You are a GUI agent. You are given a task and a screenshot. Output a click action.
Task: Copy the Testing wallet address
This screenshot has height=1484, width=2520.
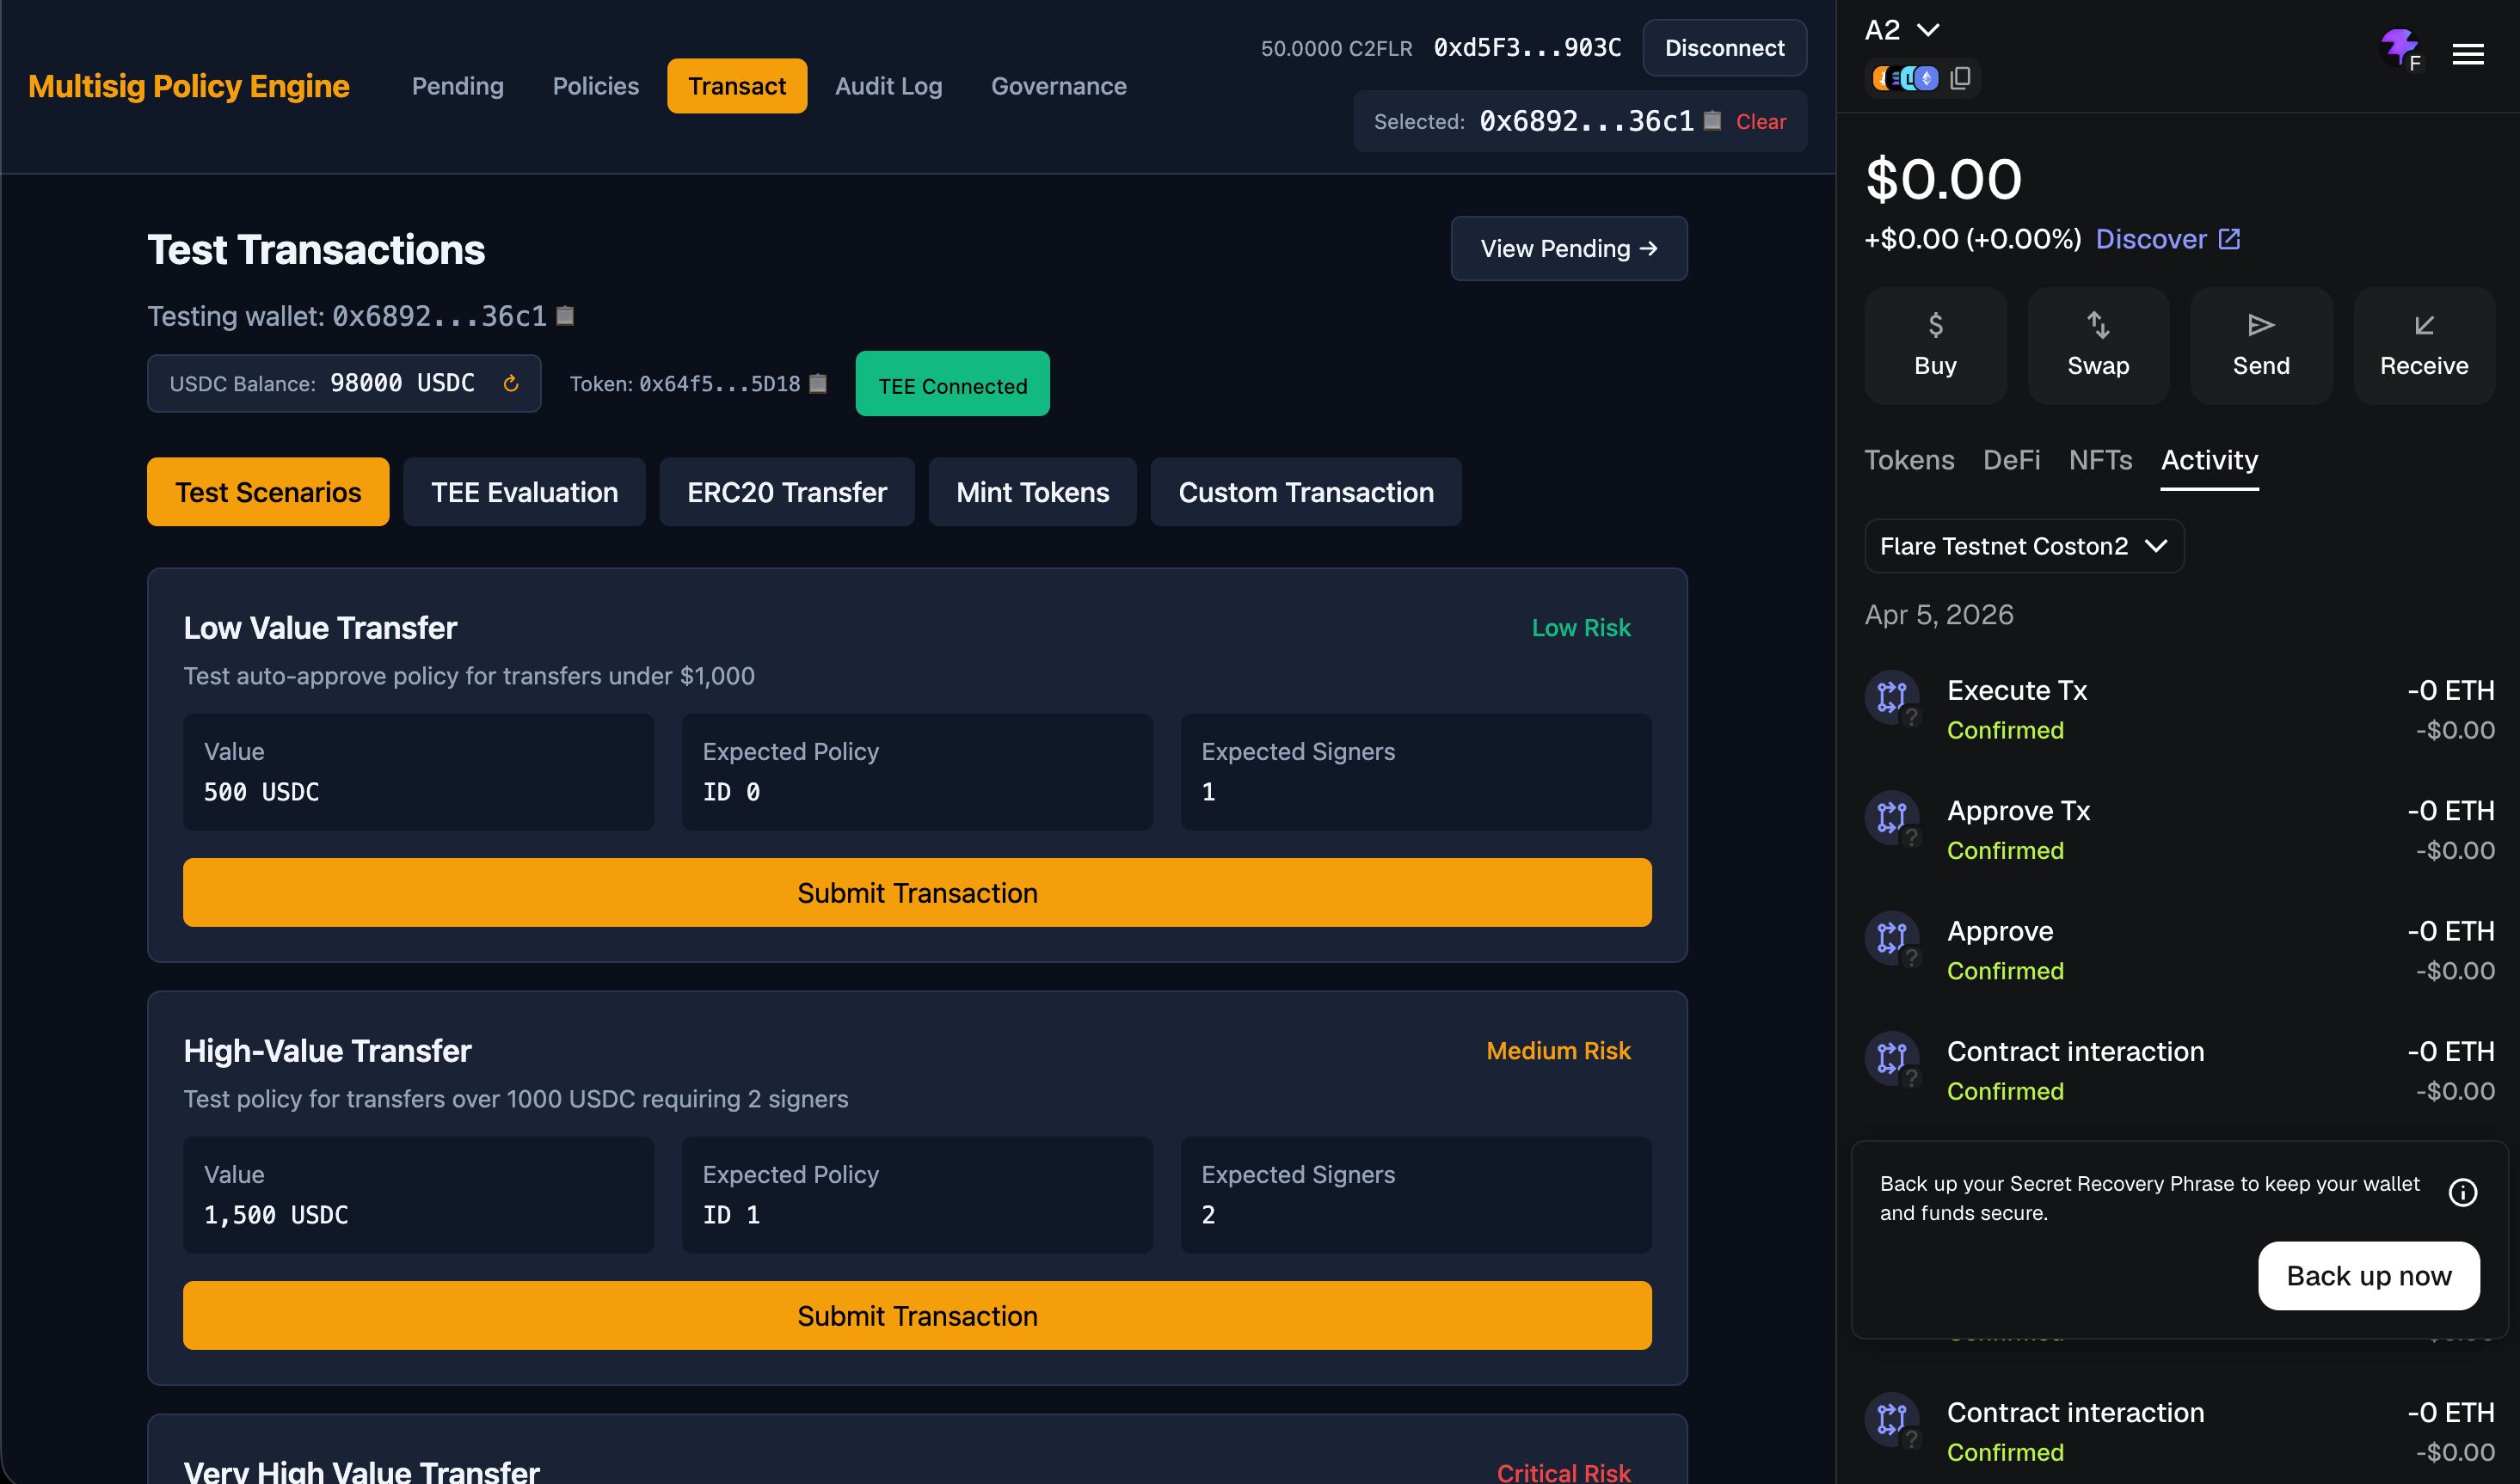click(565, 316)
